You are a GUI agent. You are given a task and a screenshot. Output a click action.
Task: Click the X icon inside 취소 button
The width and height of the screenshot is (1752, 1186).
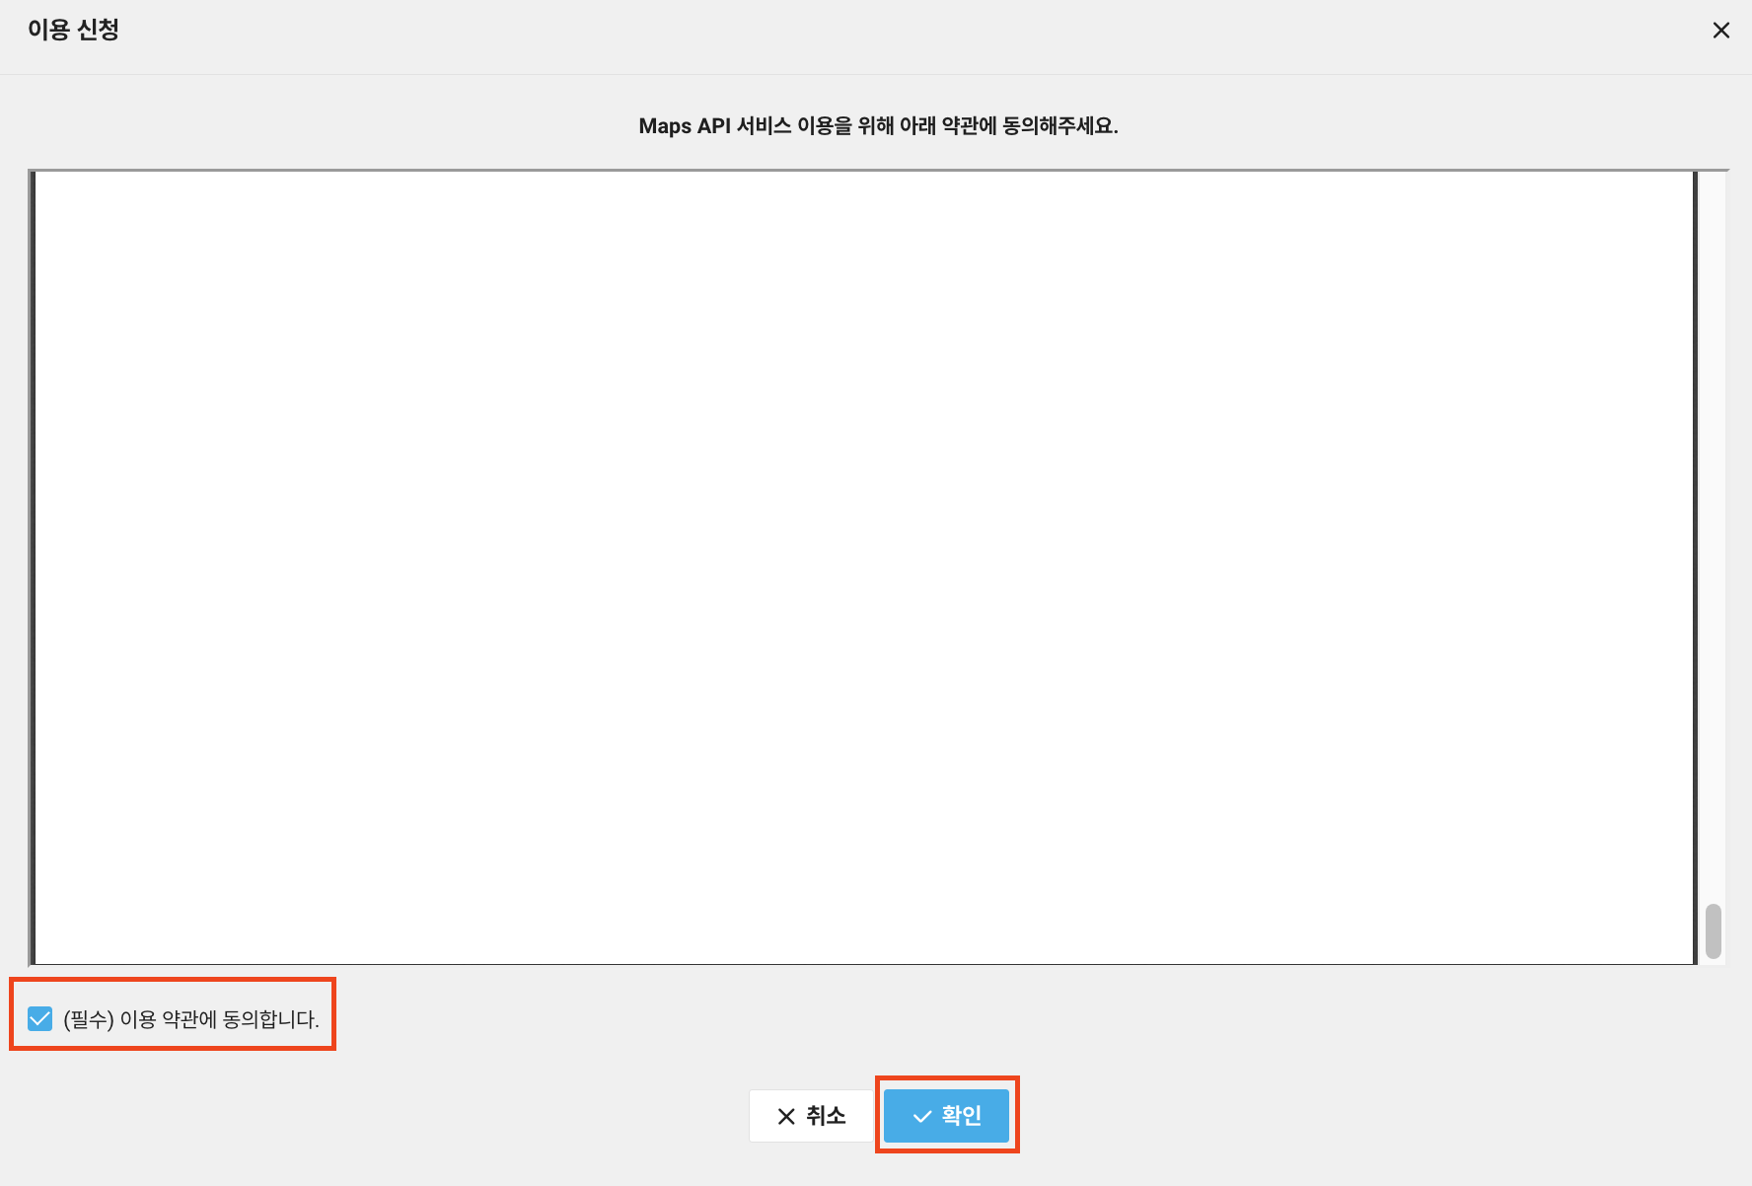(786, 1116)
